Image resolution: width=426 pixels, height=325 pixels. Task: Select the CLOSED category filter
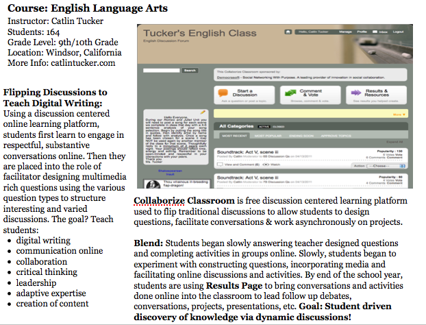click(279, 127)
